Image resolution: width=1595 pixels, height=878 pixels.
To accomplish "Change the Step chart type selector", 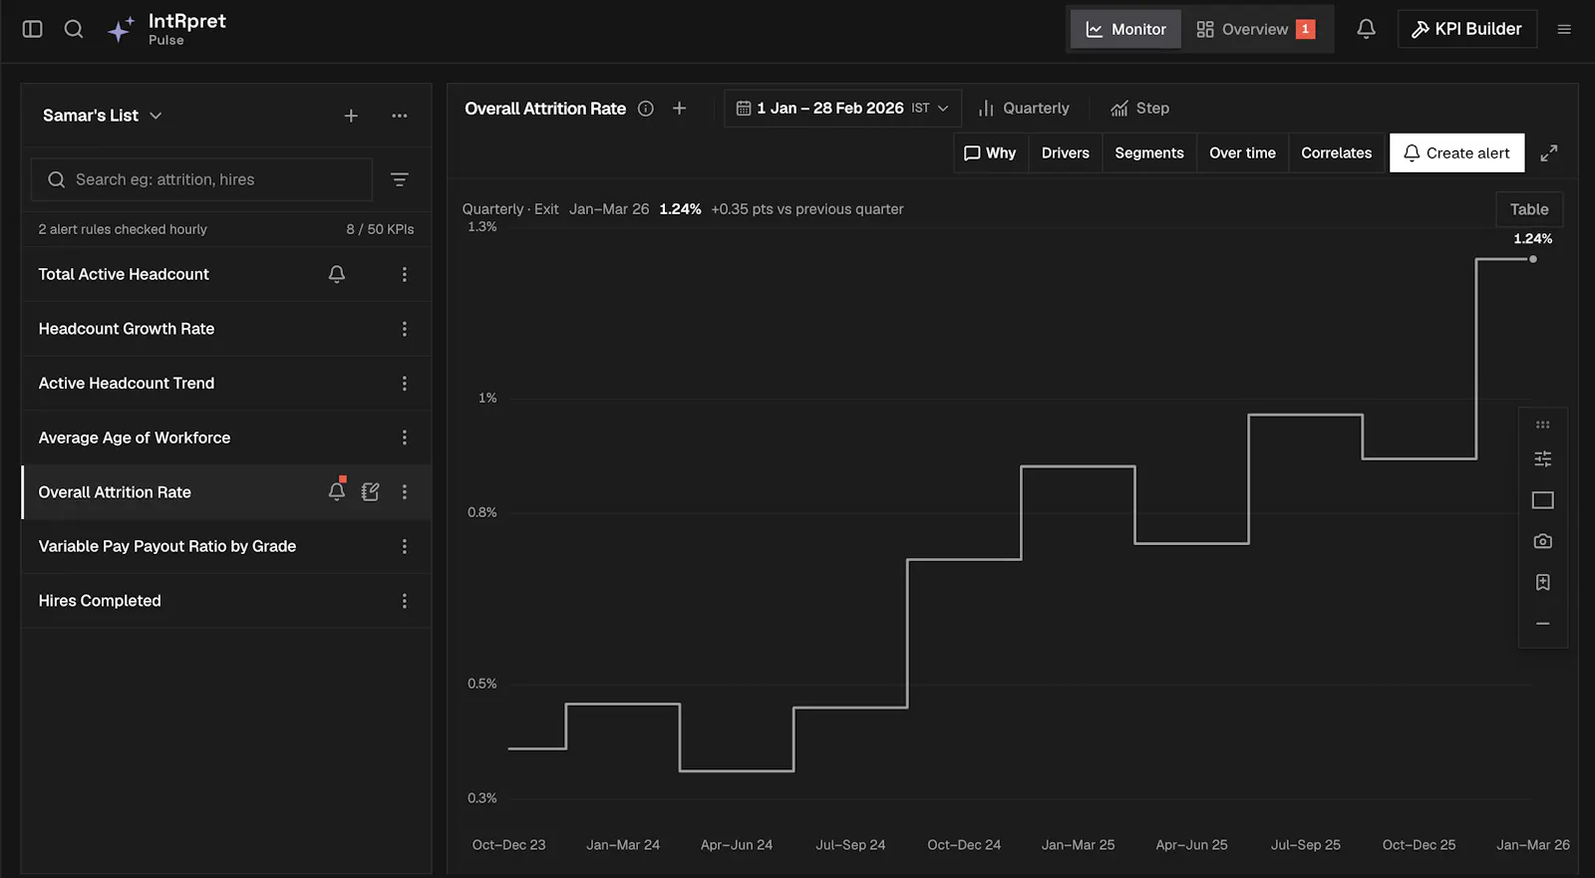I will pyautogui.click(x=1140, y=108).
